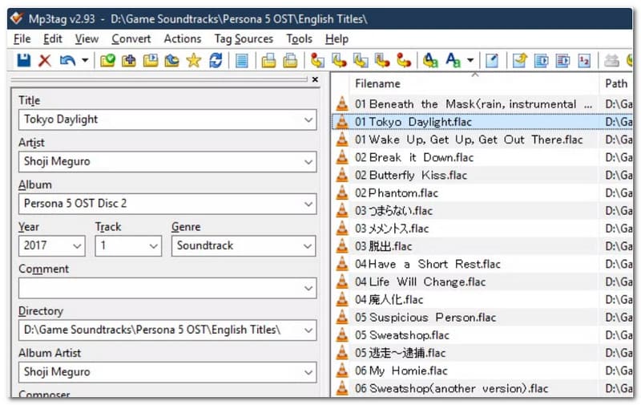Image resolution: width=641 pixels, height=405 pixels.
Task: Undo the last change with the blue arrow
Action: coord(67,60)
